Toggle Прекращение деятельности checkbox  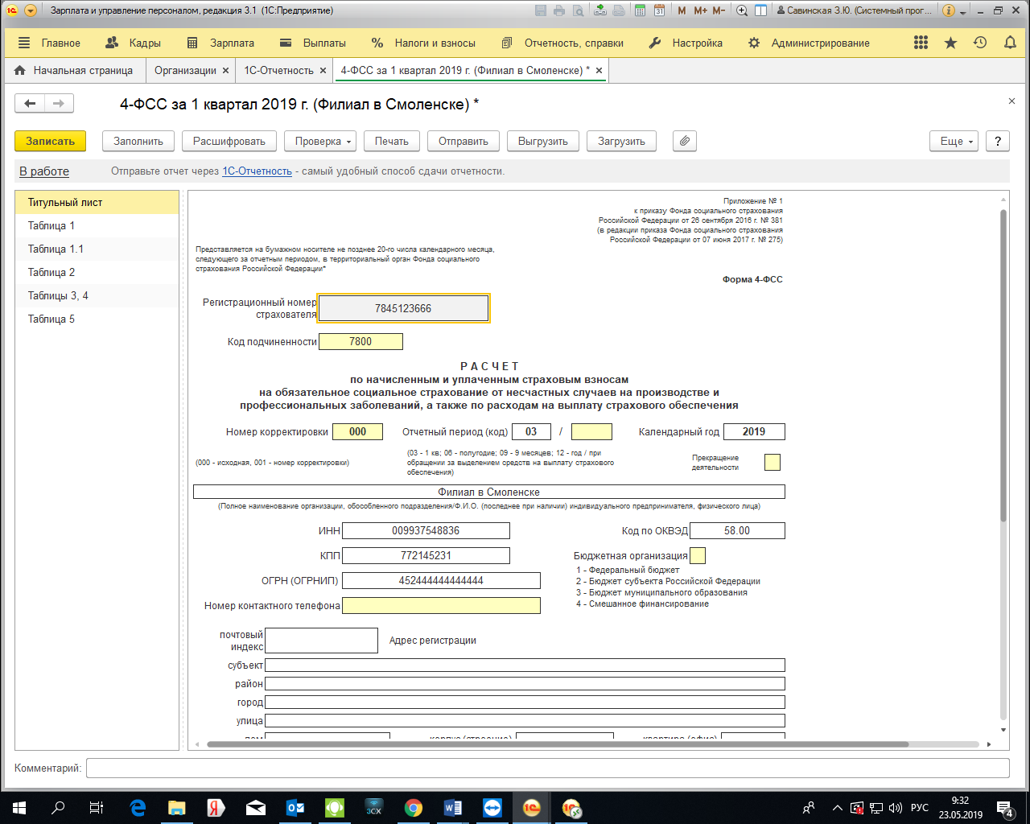772,462
